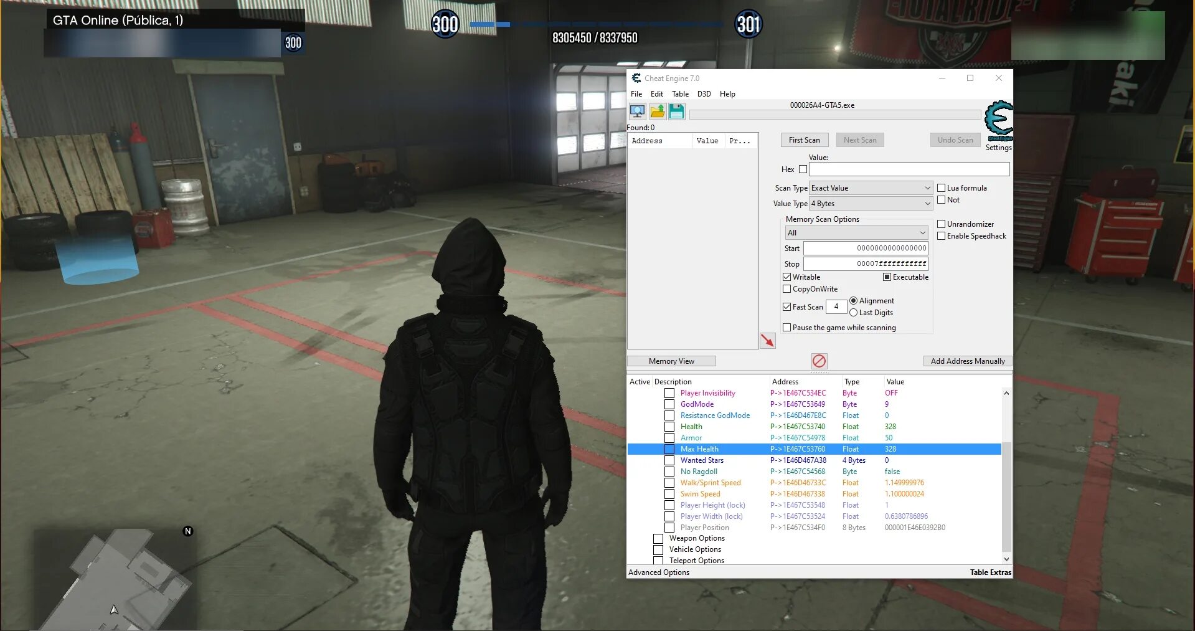Viewport: 1195px width, 631px height.
Task: Click the rank 300 globe badge
Action: tap(445, 24)
